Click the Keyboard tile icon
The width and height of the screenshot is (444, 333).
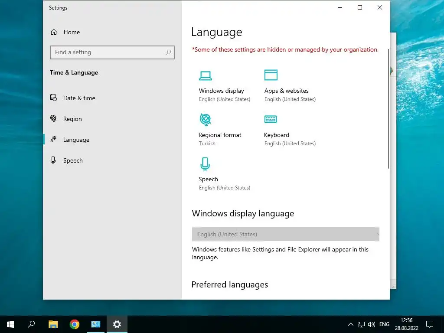click(271, 119)
